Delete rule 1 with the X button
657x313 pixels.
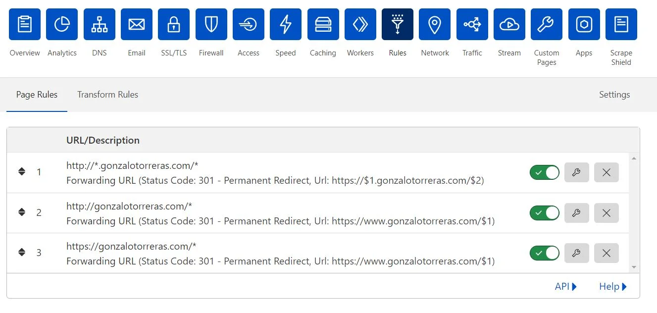[606, 172]
